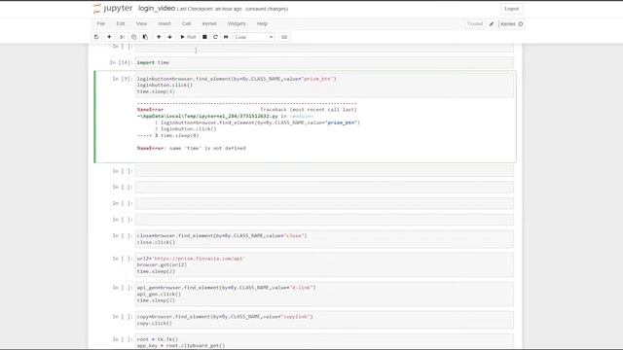Click the save and checkpoint icon
Viewport: 623px width, 350px height.
(x=96, y=37)
